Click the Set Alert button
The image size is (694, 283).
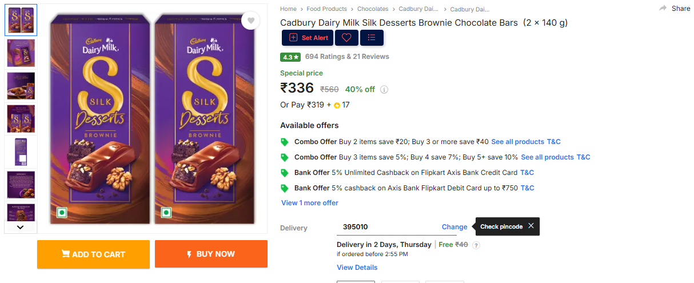click(308, 38)
